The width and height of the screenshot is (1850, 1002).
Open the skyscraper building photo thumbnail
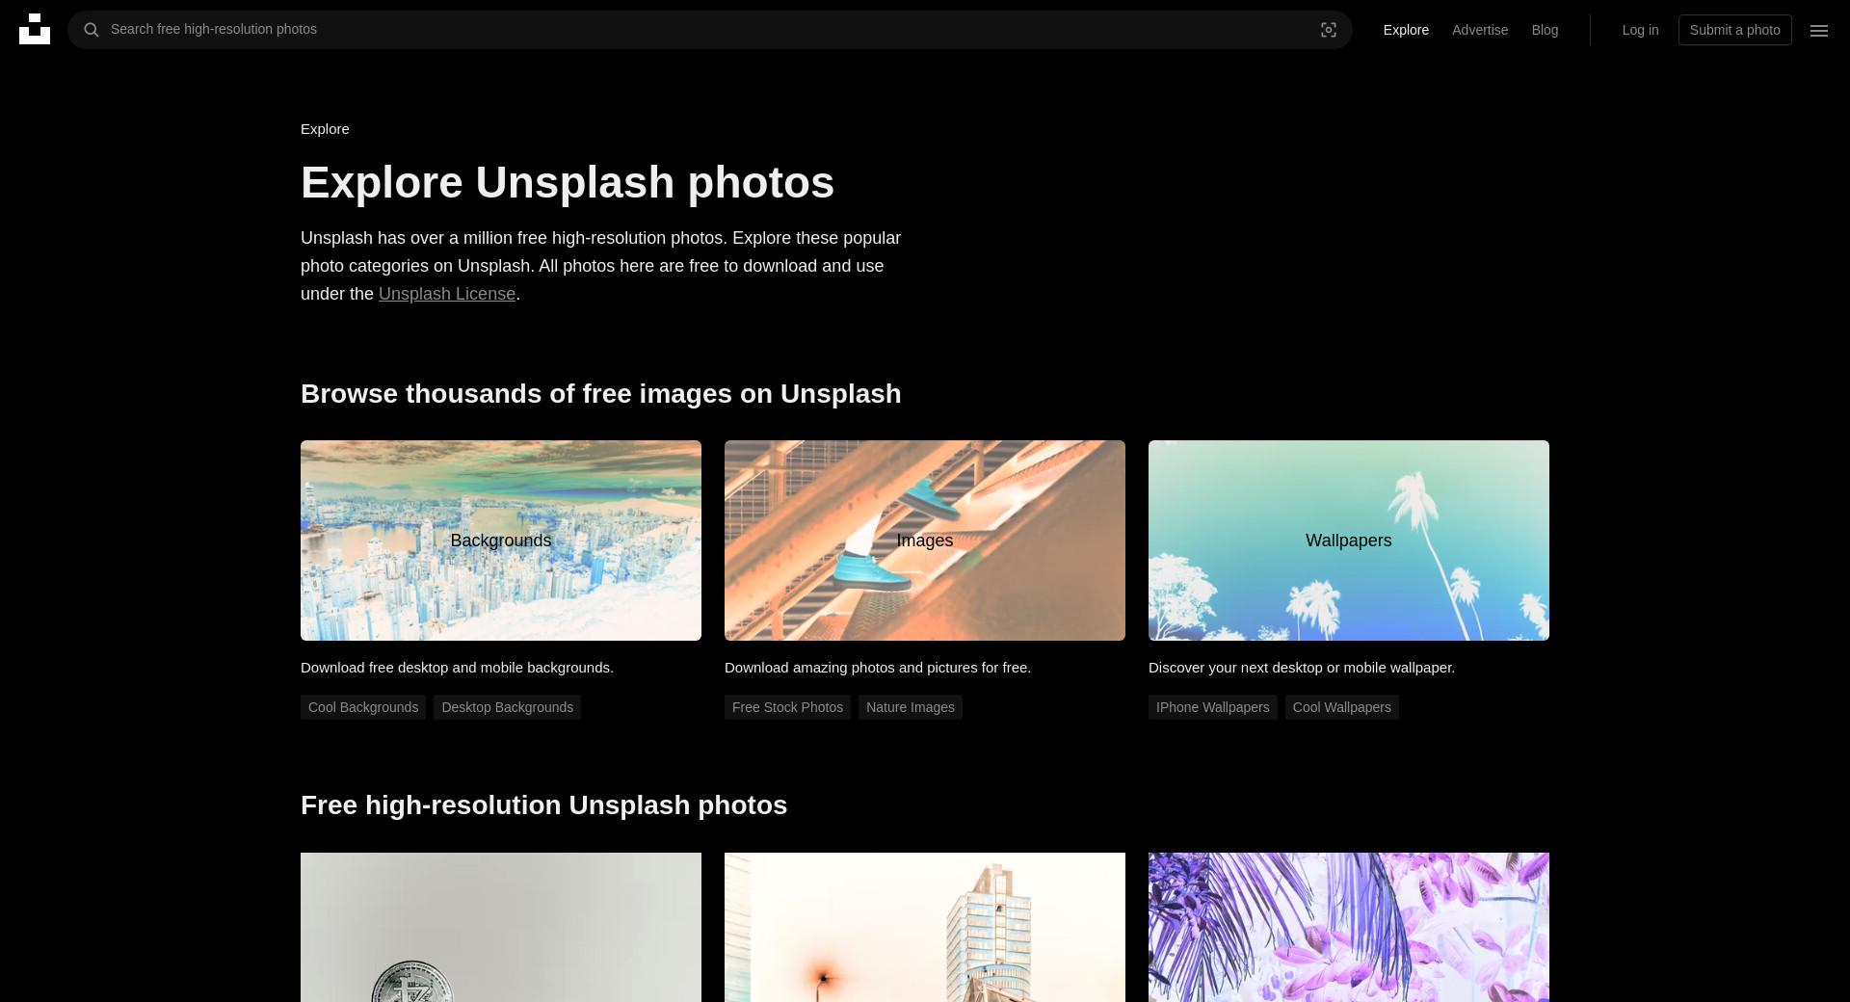click(925, 927)
